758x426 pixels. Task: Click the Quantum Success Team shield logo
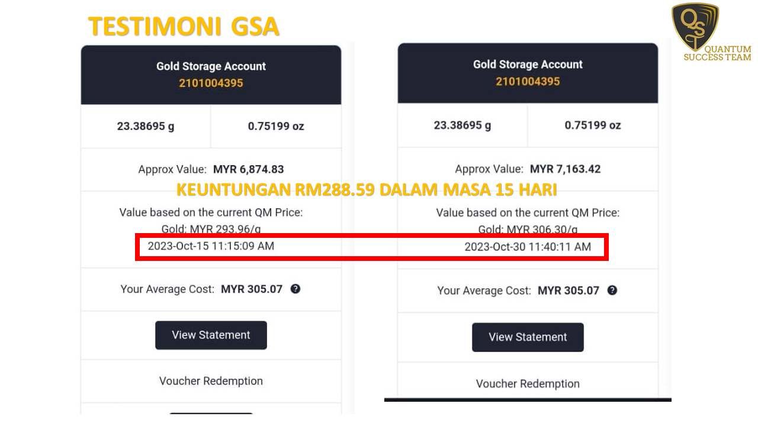[695, 26]
